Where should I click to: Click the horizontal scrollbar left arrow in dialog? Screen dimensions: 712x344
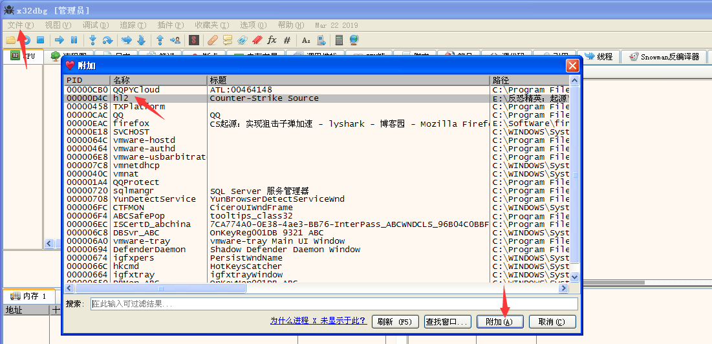69,288
